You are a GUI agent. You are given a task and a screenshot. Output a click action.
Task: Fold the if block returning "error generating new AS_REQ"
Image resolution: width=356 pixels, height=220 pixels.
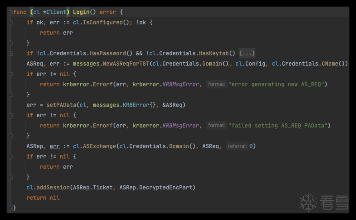tap(11, 74)
